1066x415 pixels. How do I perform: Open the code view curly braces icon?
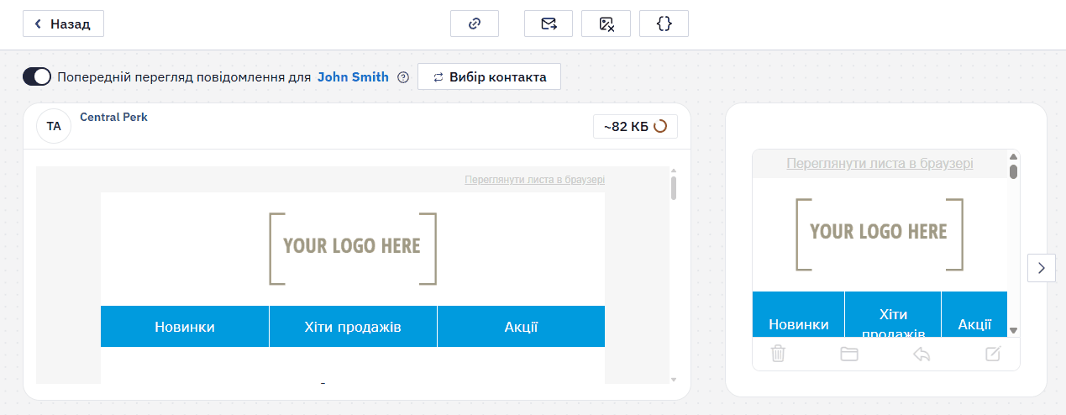(664, 24)
